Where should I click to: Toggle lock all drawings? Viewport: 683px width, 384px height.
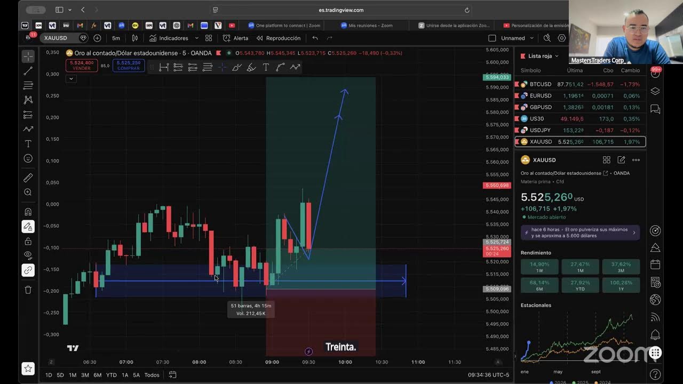tap(28, 241)
